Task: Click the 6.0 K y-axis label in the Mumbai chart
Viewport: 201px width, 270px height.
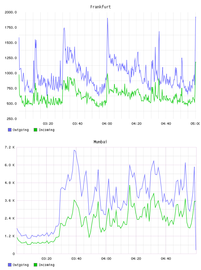Action: [10, 165]
